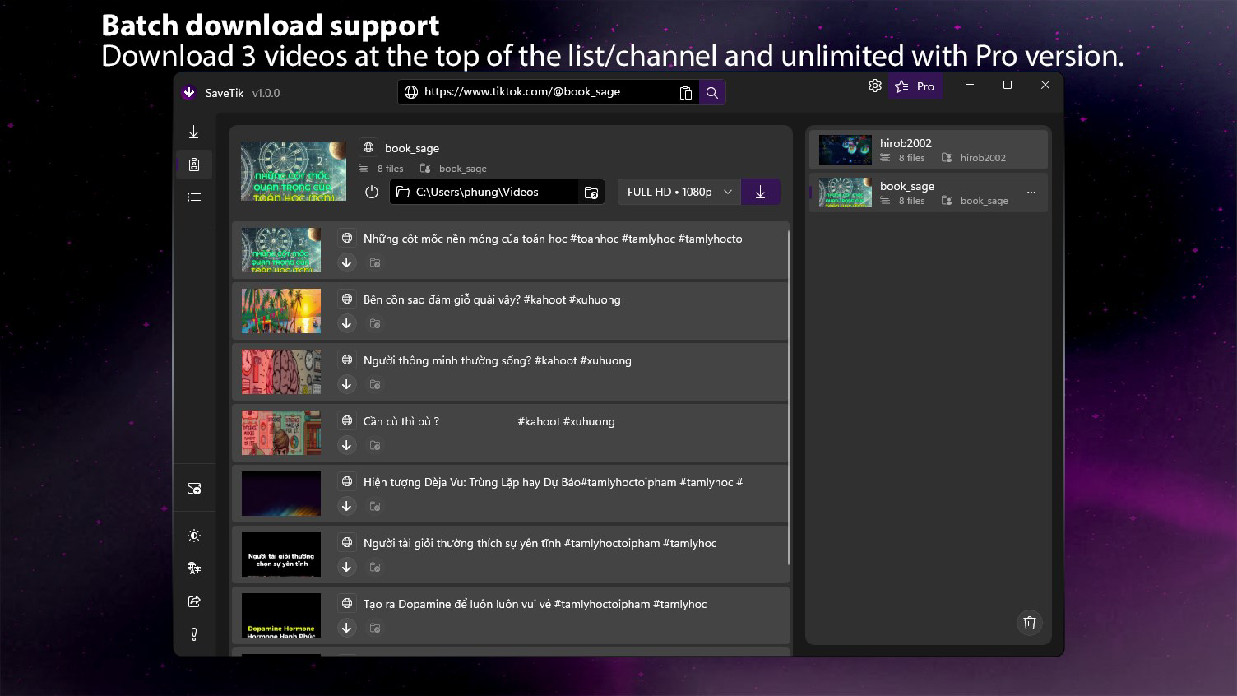This screenshot has width=1237, height=696.
Task: Click the share icon in the sidebar
Action: 194,601
